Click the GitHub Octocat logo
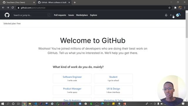Screen dimensions: 188x106 [x=7, y=15]
